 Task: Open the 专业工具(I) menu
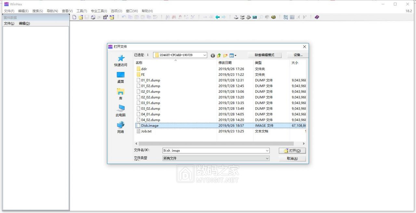coord(99,11)
